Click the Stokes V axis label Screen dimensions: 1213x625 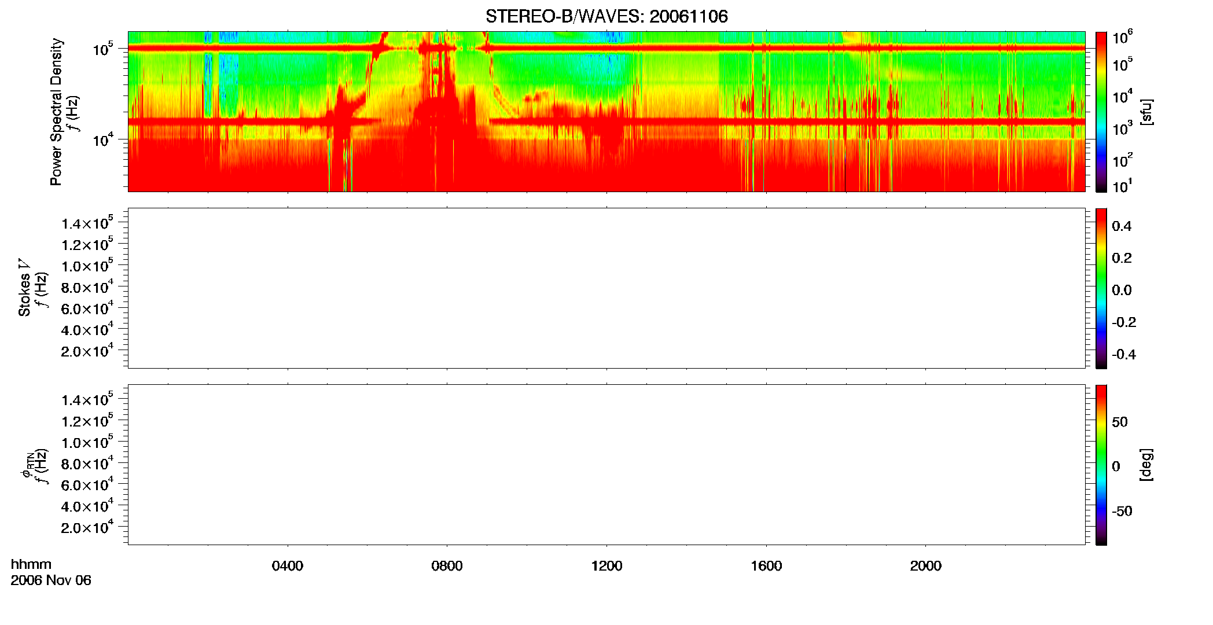pyautogui.click(x=24, y=288)
